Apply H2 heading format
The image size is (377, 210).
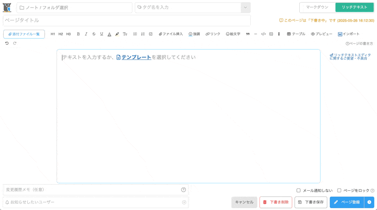pos(61,34)
